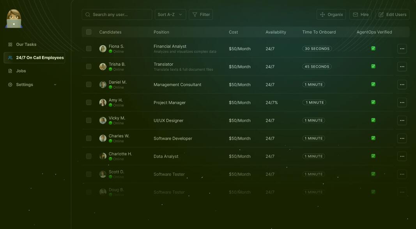This screenshot has width=416, height=229.
Task: Expand the Settings section chevron
Action: coord(55,84)
